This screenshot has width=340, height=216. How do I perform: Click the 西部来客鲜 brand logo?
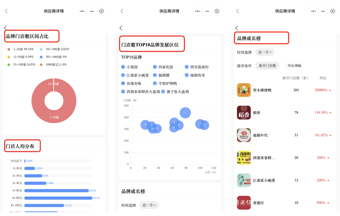pos(244,158)
